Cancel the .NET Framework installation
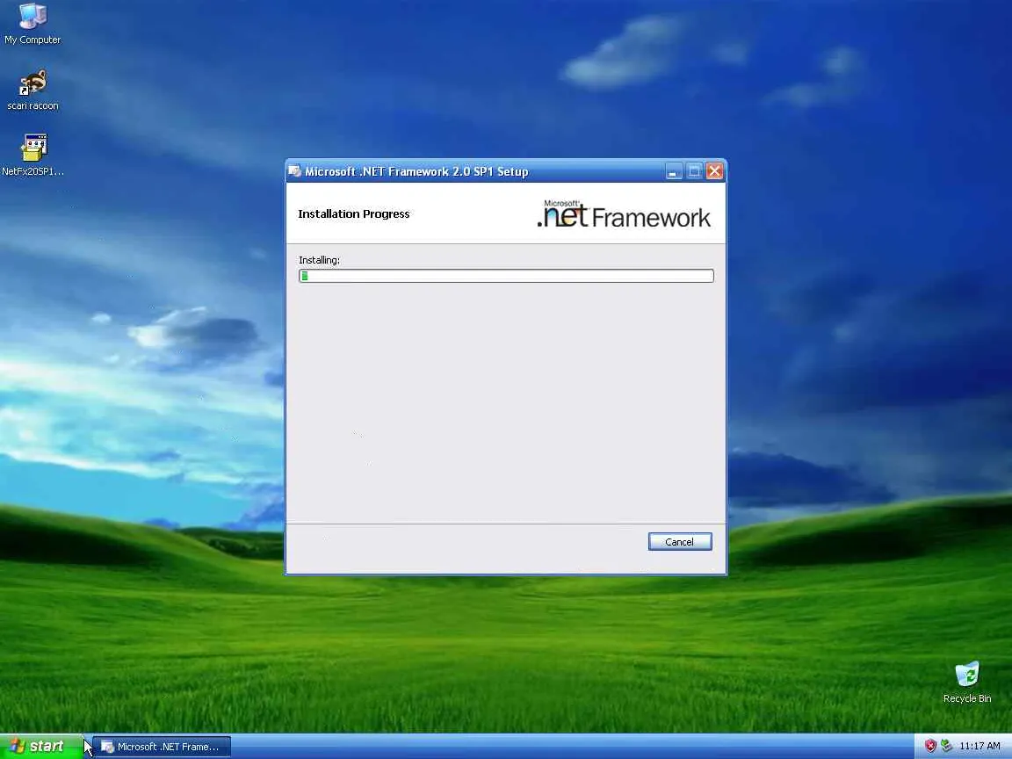1012x759 pixels. point(680,541)
